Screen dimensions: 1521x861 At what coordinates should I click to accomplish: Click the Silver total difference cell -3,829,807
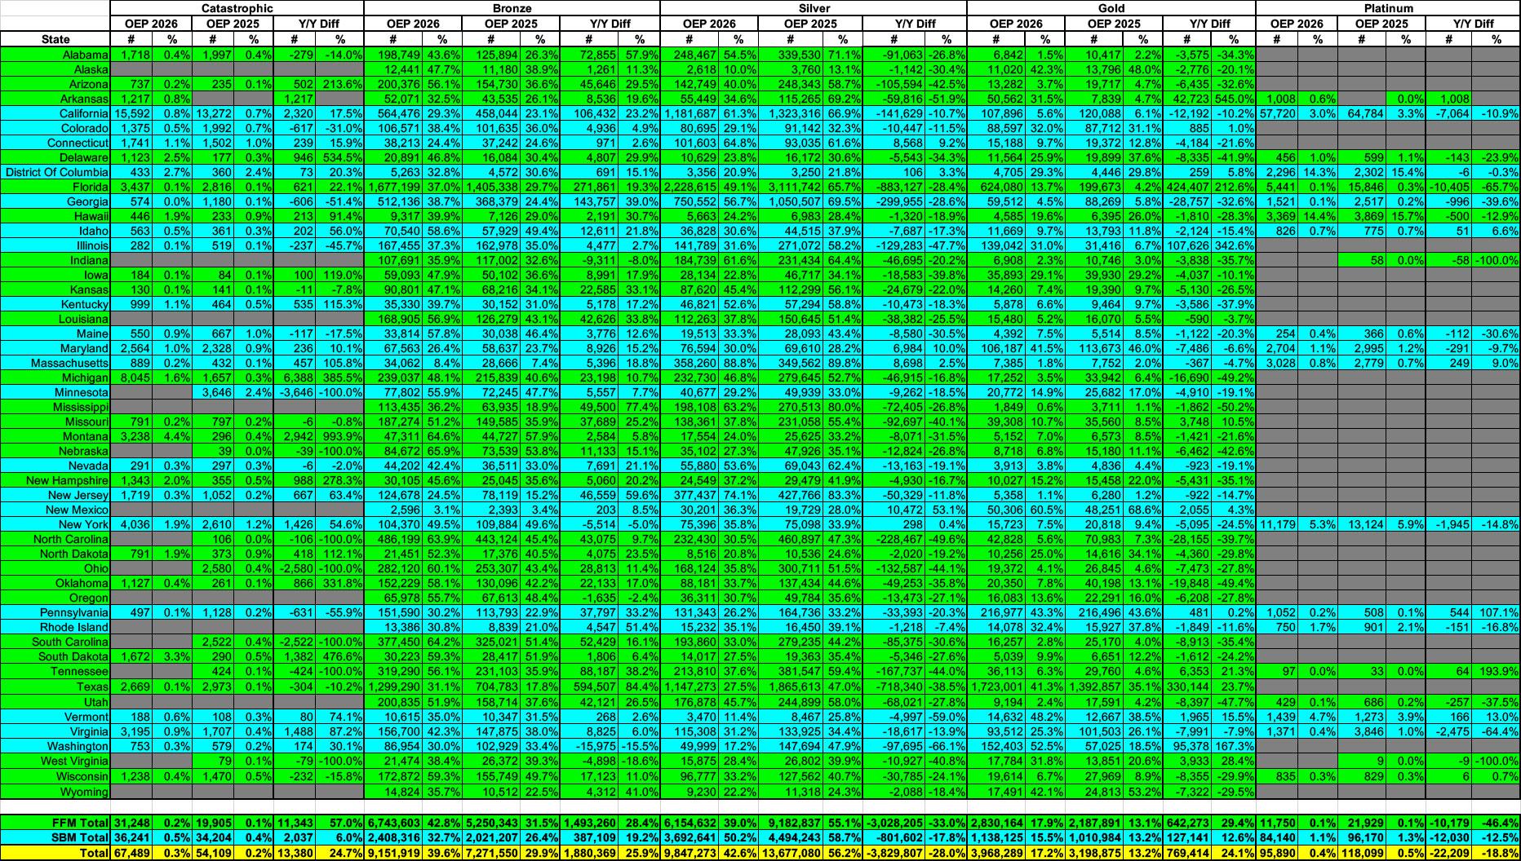pos(894,853)
